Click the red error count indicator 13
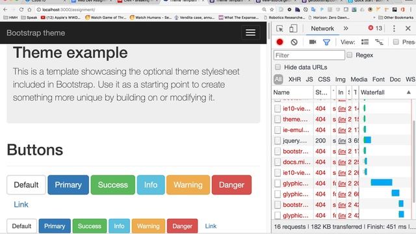The image size is (416, 234). point(375,28)
